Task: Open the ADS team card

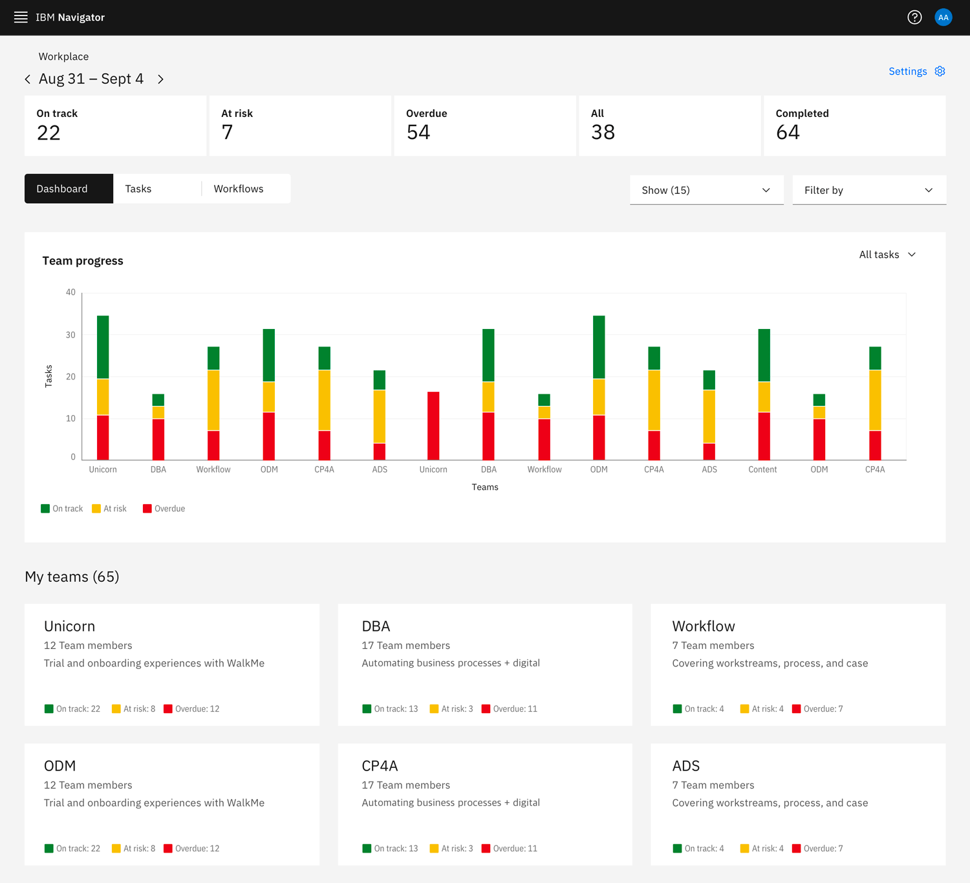Action: 798,804
